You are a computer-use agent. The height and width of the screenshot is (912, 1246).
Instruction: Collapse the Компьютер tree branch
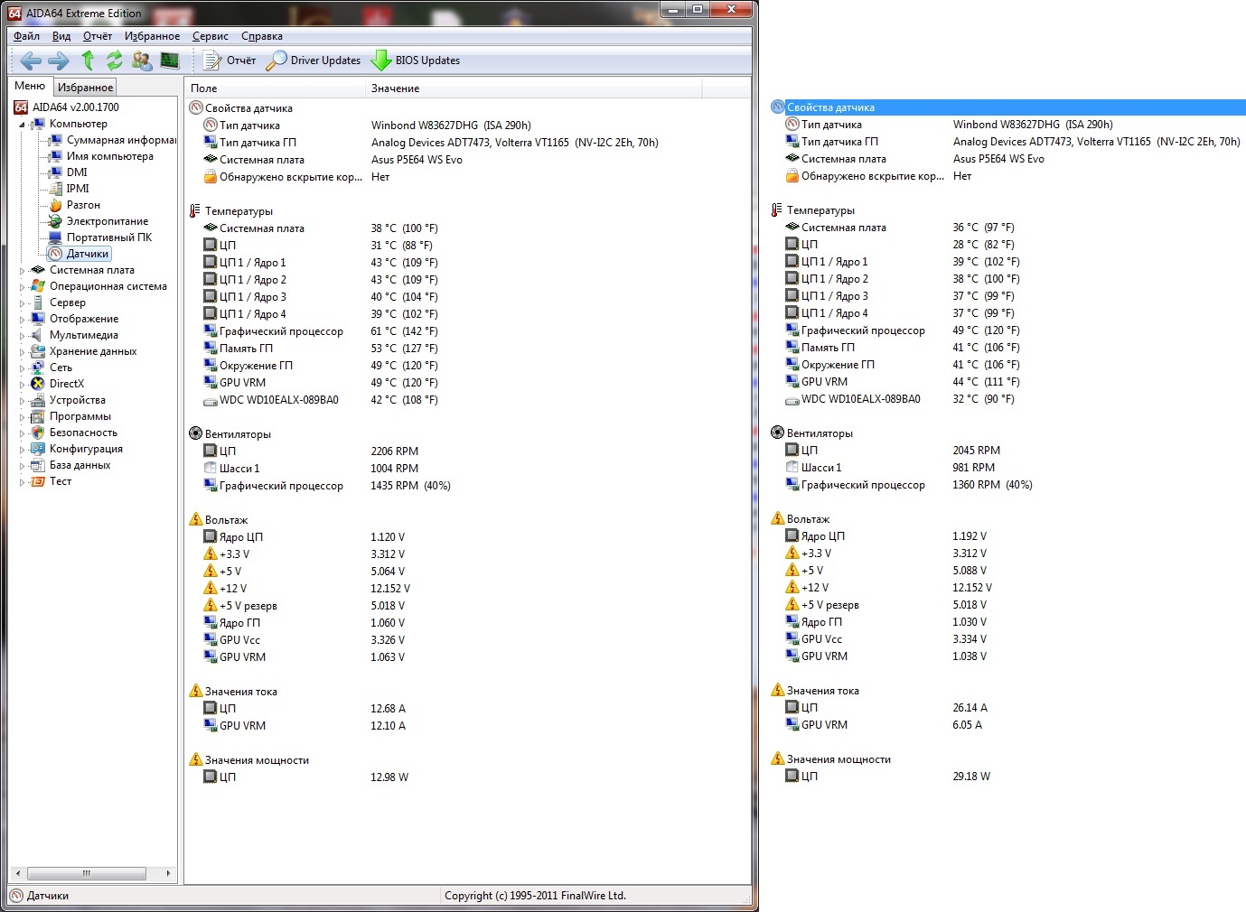click(22, 125)
